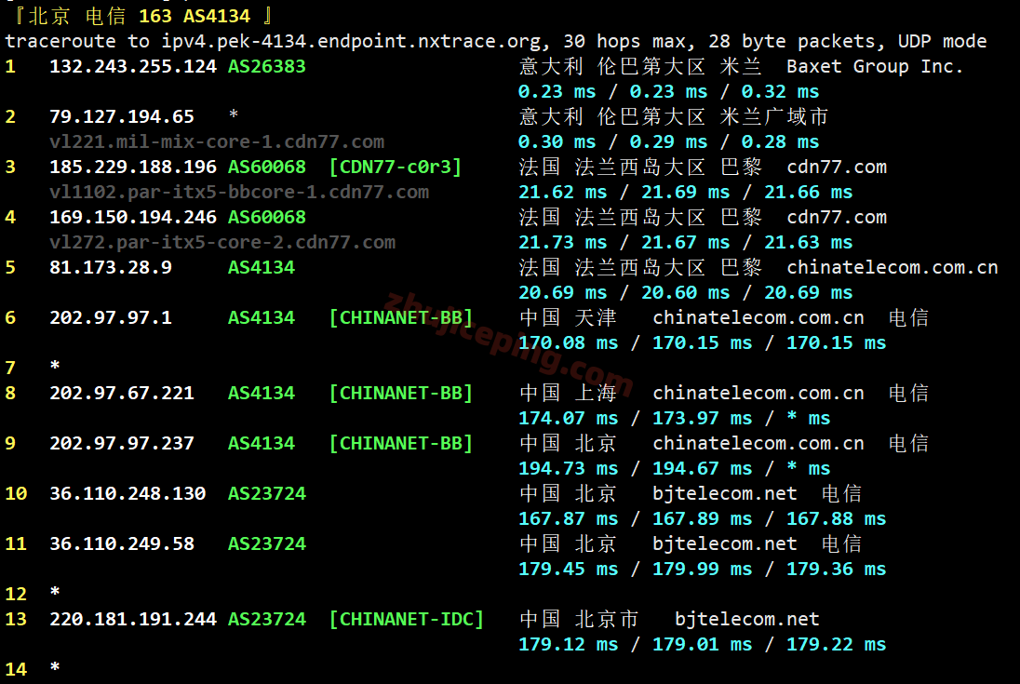Screen dimensions: 1020x684
Task: Click AS26383 on hop 1
Action: pyautogui.click(x=267, y=66)
